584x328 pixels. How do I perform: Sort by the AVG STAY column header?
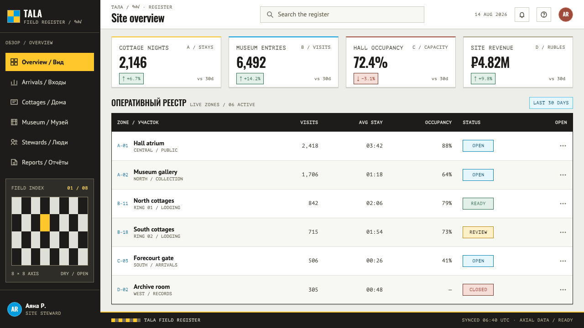click(370, 123)
